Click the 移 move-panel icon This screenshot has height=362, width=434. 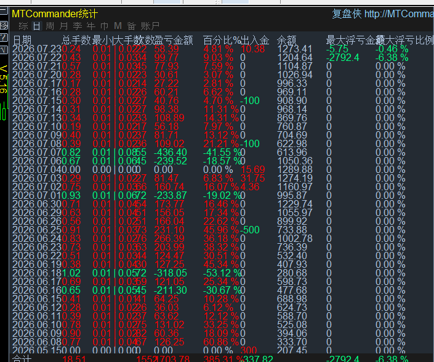[4, 25]
